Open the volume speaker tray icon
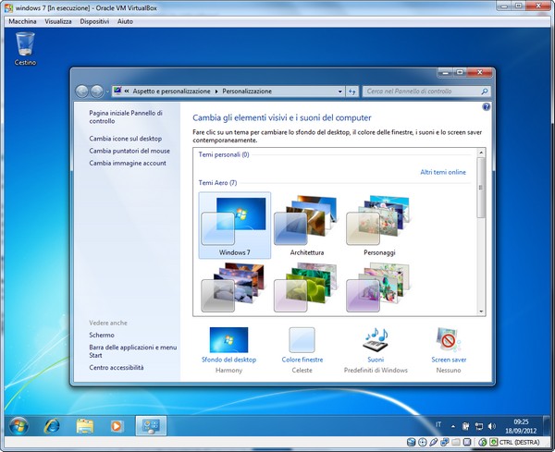 [x=492, y=426]
